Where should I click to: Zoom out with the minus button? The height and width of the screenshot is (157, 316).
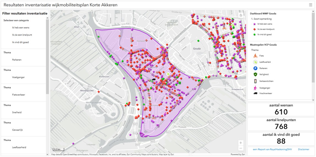tap(241, 148)
